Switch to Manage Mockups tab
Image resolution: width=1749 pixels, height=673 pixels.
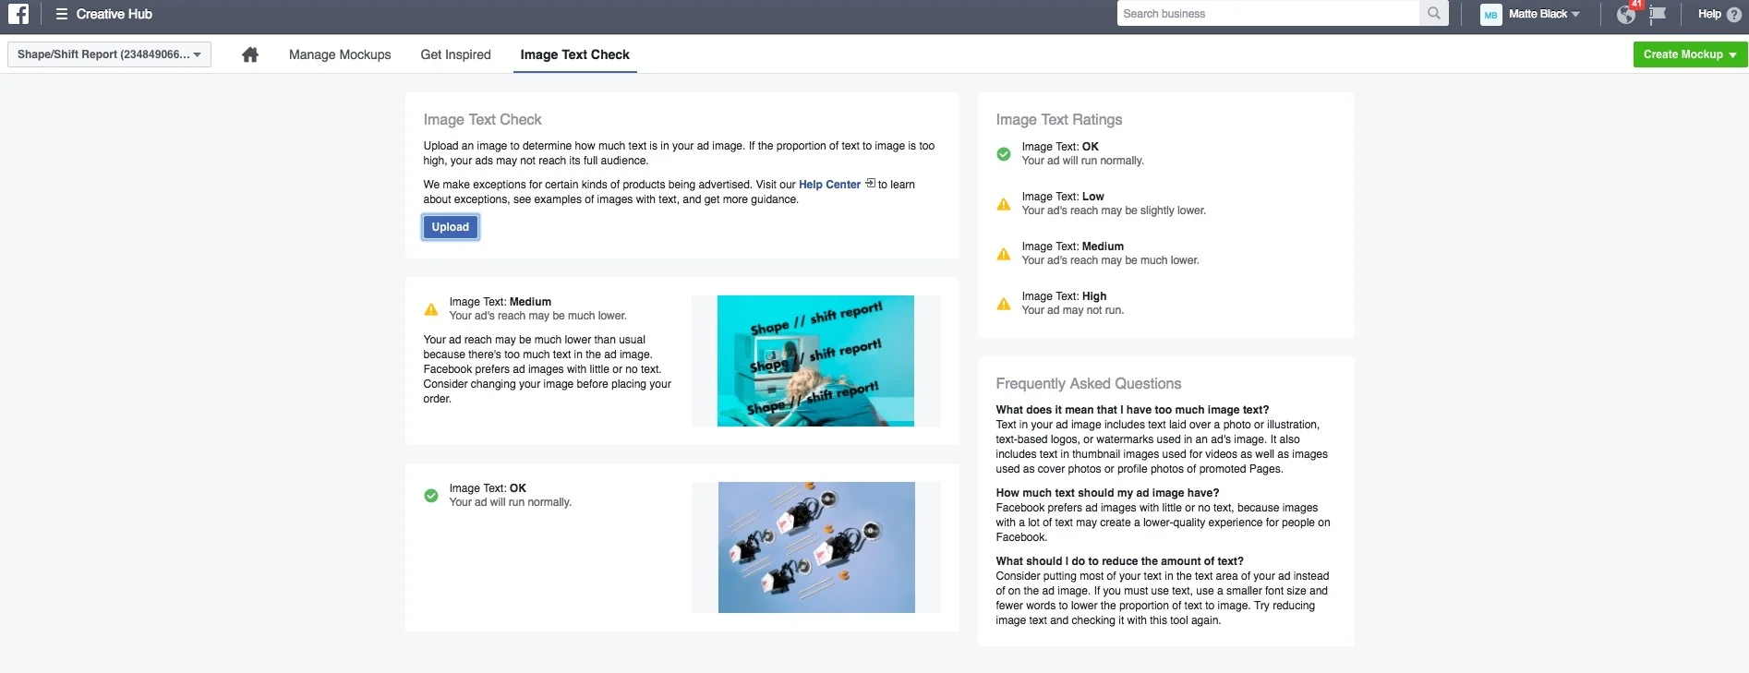340,54
